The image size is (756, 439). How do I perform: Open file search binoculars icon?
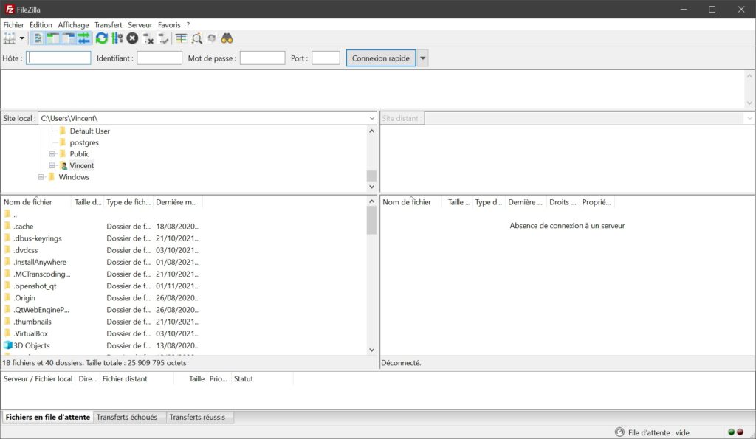(227, 38)
